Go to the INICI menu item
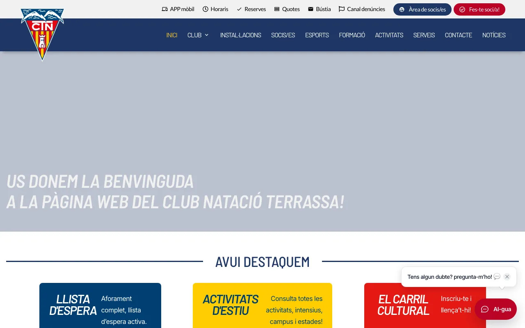The image size is (525, 328). (172, 35)
